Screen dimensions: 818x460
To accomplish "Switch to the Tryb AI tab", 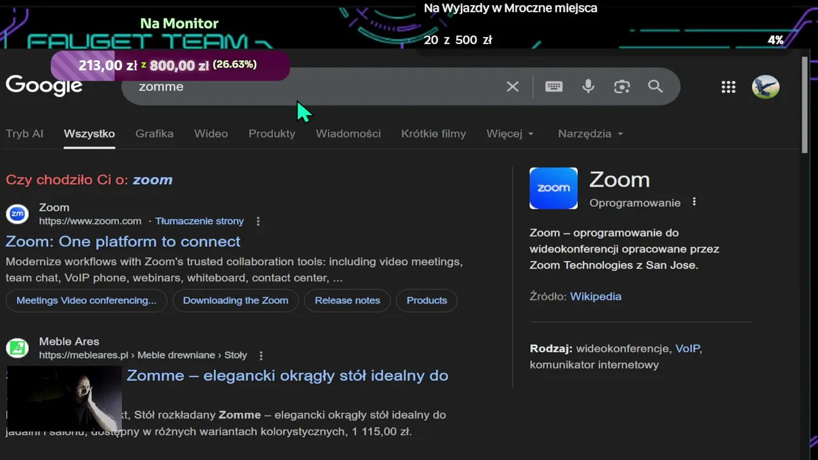I will pyautogui.click(x=24, y=134).
